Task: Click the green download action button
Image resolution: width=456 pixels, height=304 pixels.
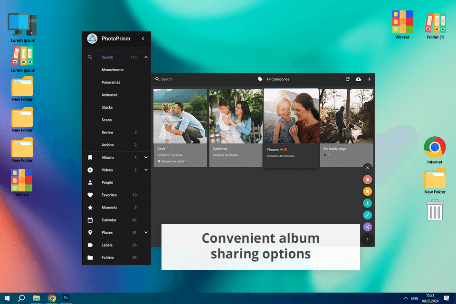Action: click(368, 203)
